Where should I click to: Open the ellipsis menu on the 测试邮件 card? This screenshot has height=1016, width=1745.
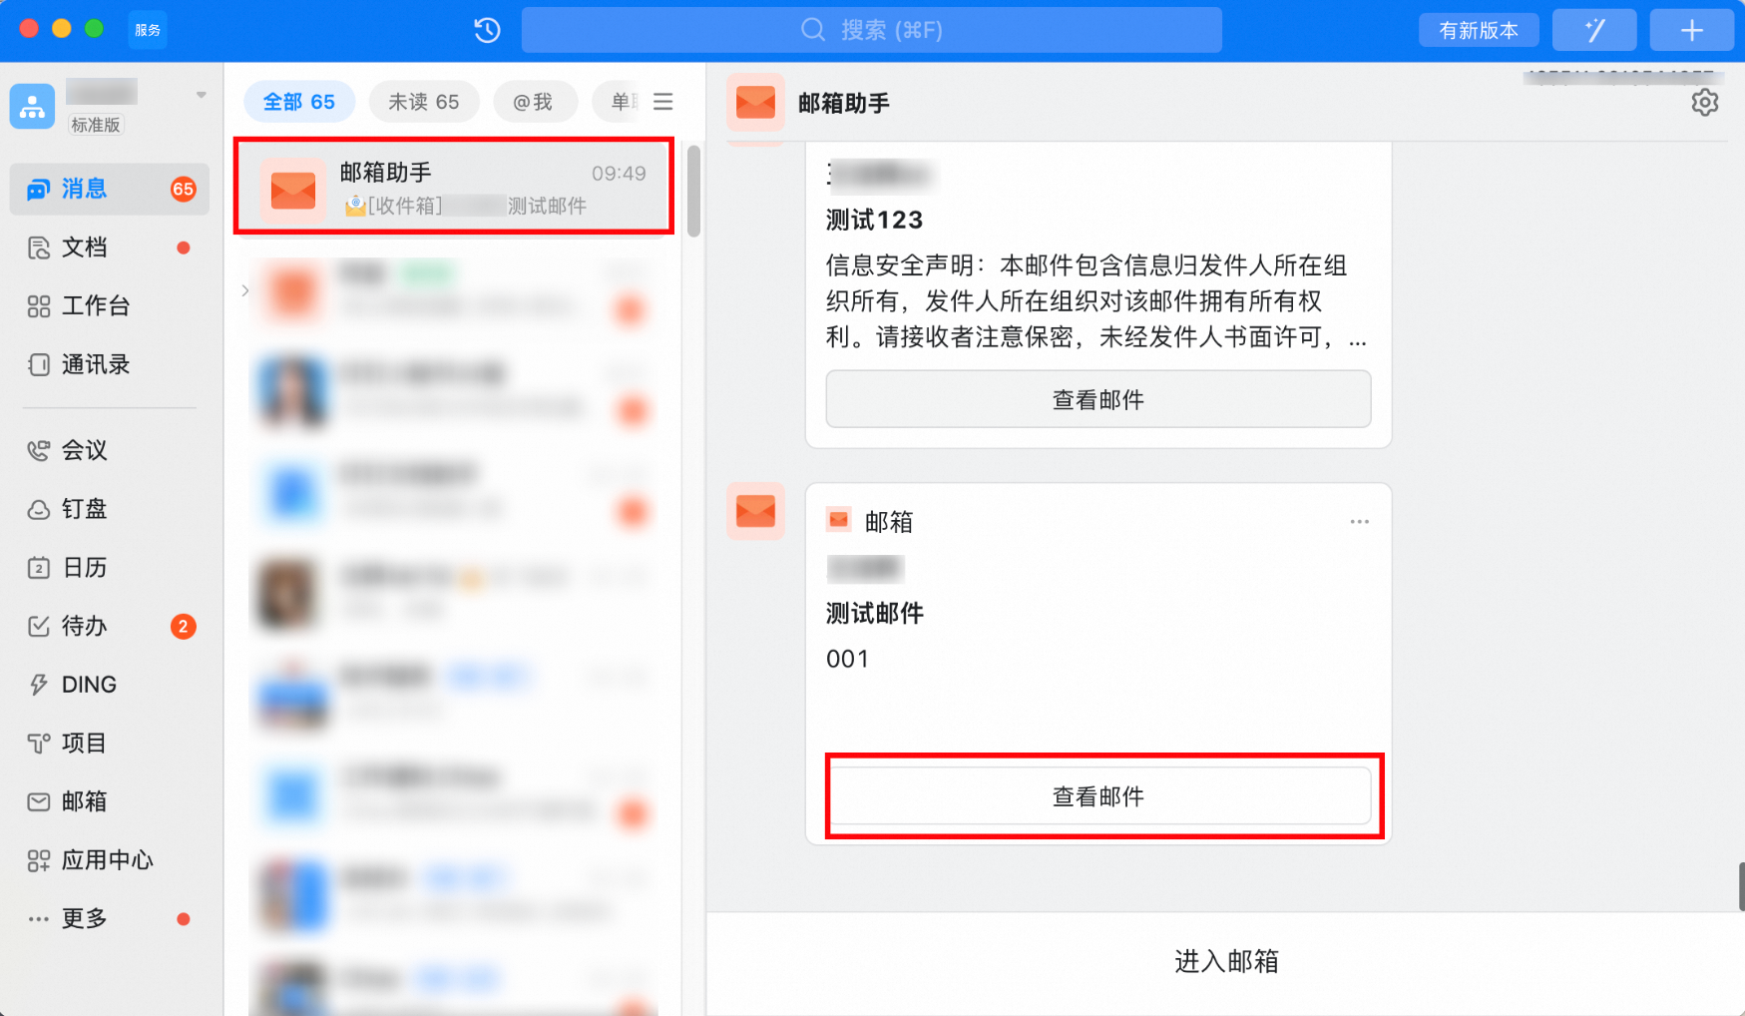[1359, 521]
